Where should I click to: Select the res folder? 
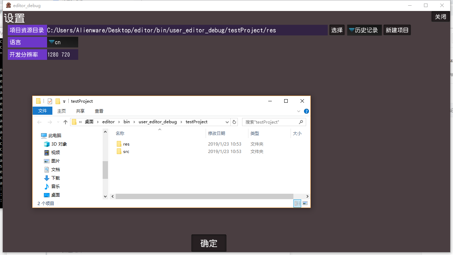tap(123, 144)
